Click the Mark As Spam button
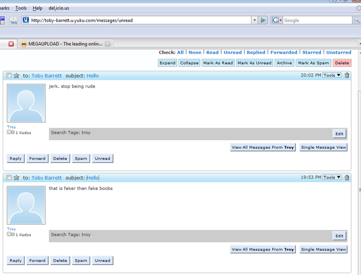This screenshot has width=361, height=275. 313,63
